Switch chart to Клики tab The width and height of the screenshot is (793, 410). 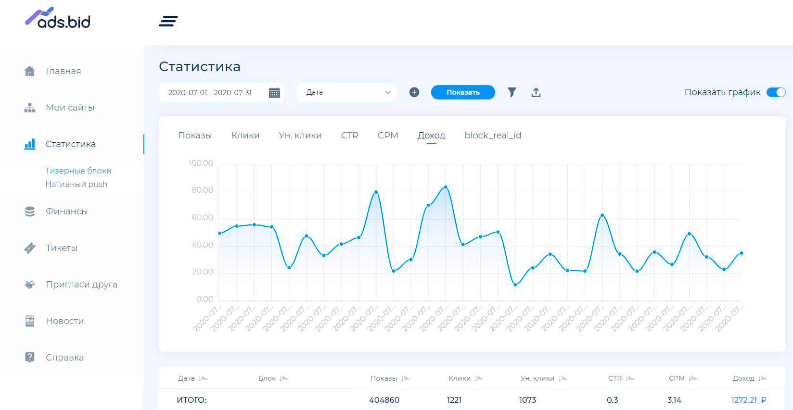[x=245, y=136]
